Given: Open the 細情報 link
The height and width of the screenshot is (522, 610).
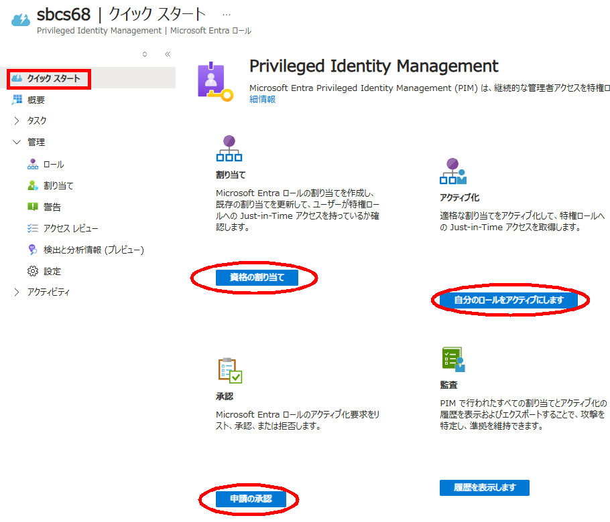Looking at the screenshot, I should (x=262, y=100).
